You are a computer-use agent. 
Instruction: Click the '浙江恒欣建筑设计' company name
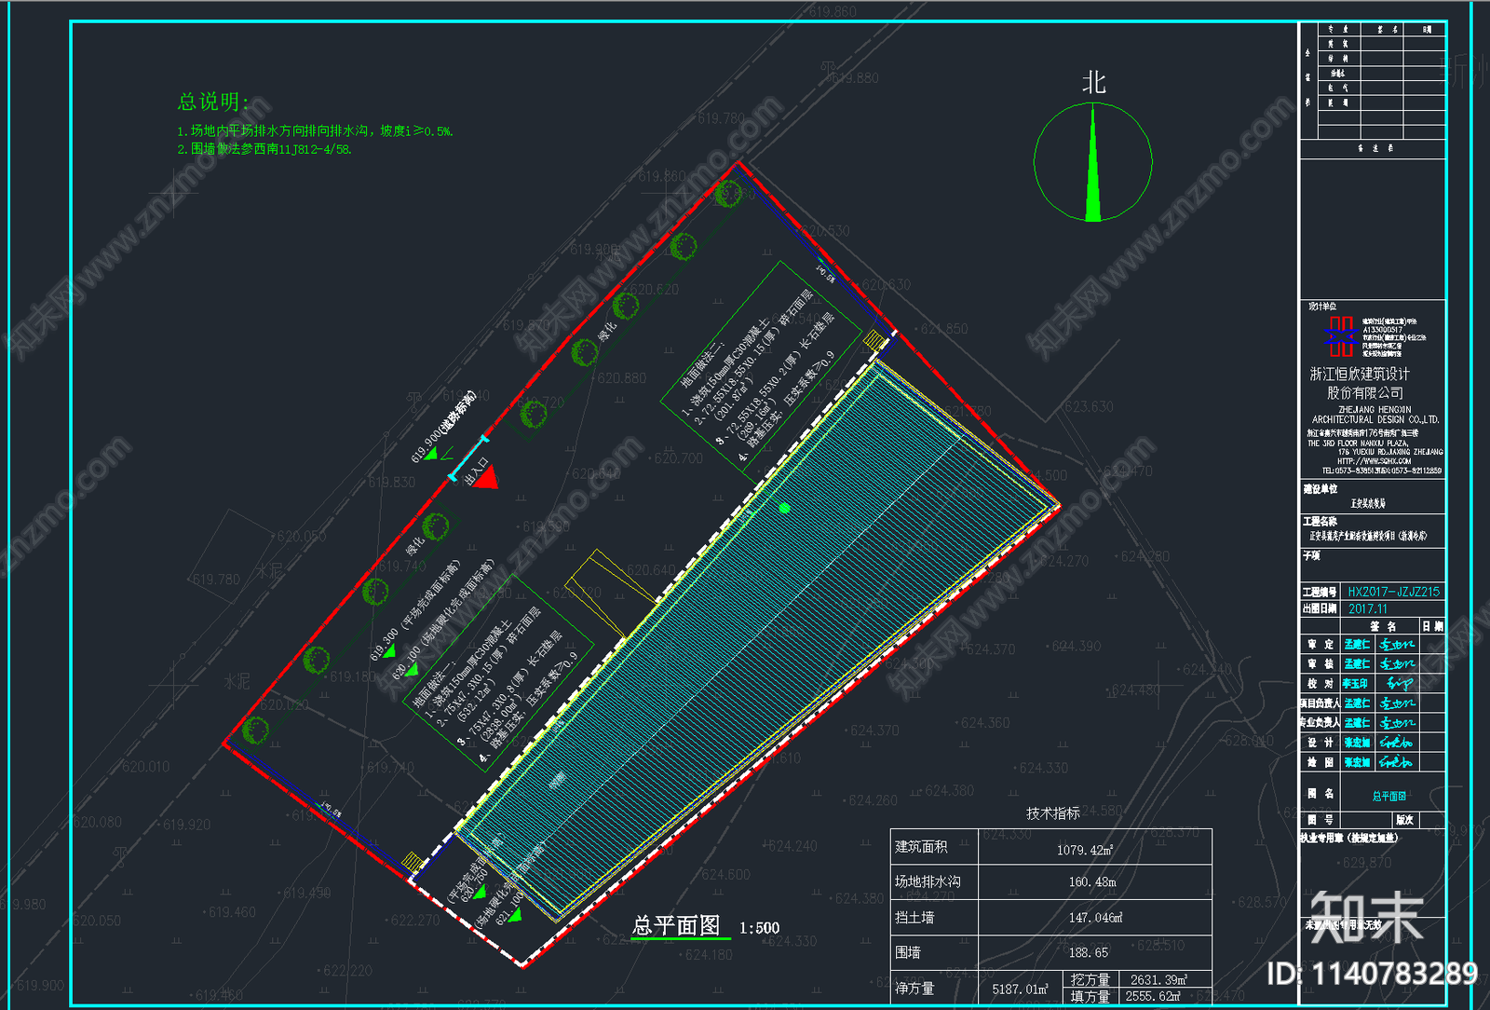point(1360,375)
